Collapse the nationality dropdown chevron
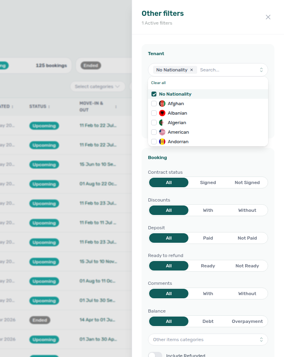 261,70
